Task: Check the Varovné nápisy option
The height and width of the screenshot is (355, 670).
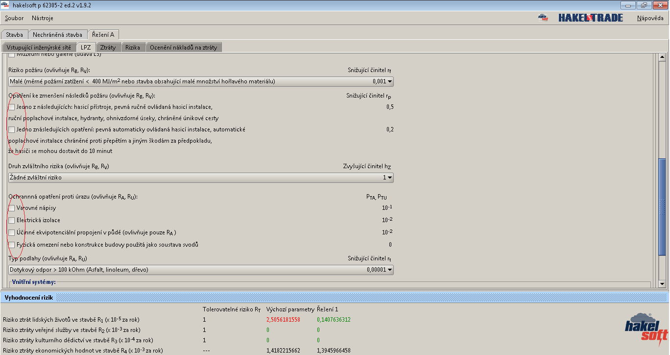Action: pyautogui.click(x=12, y=208)
